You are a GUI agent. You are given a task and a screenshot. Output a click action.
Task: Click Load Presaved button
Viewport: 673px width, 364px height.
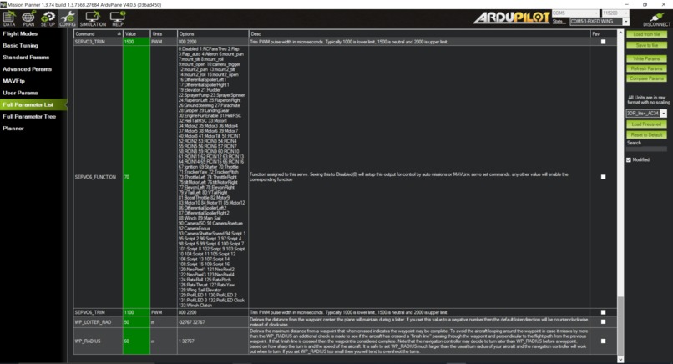pos(646,124)
